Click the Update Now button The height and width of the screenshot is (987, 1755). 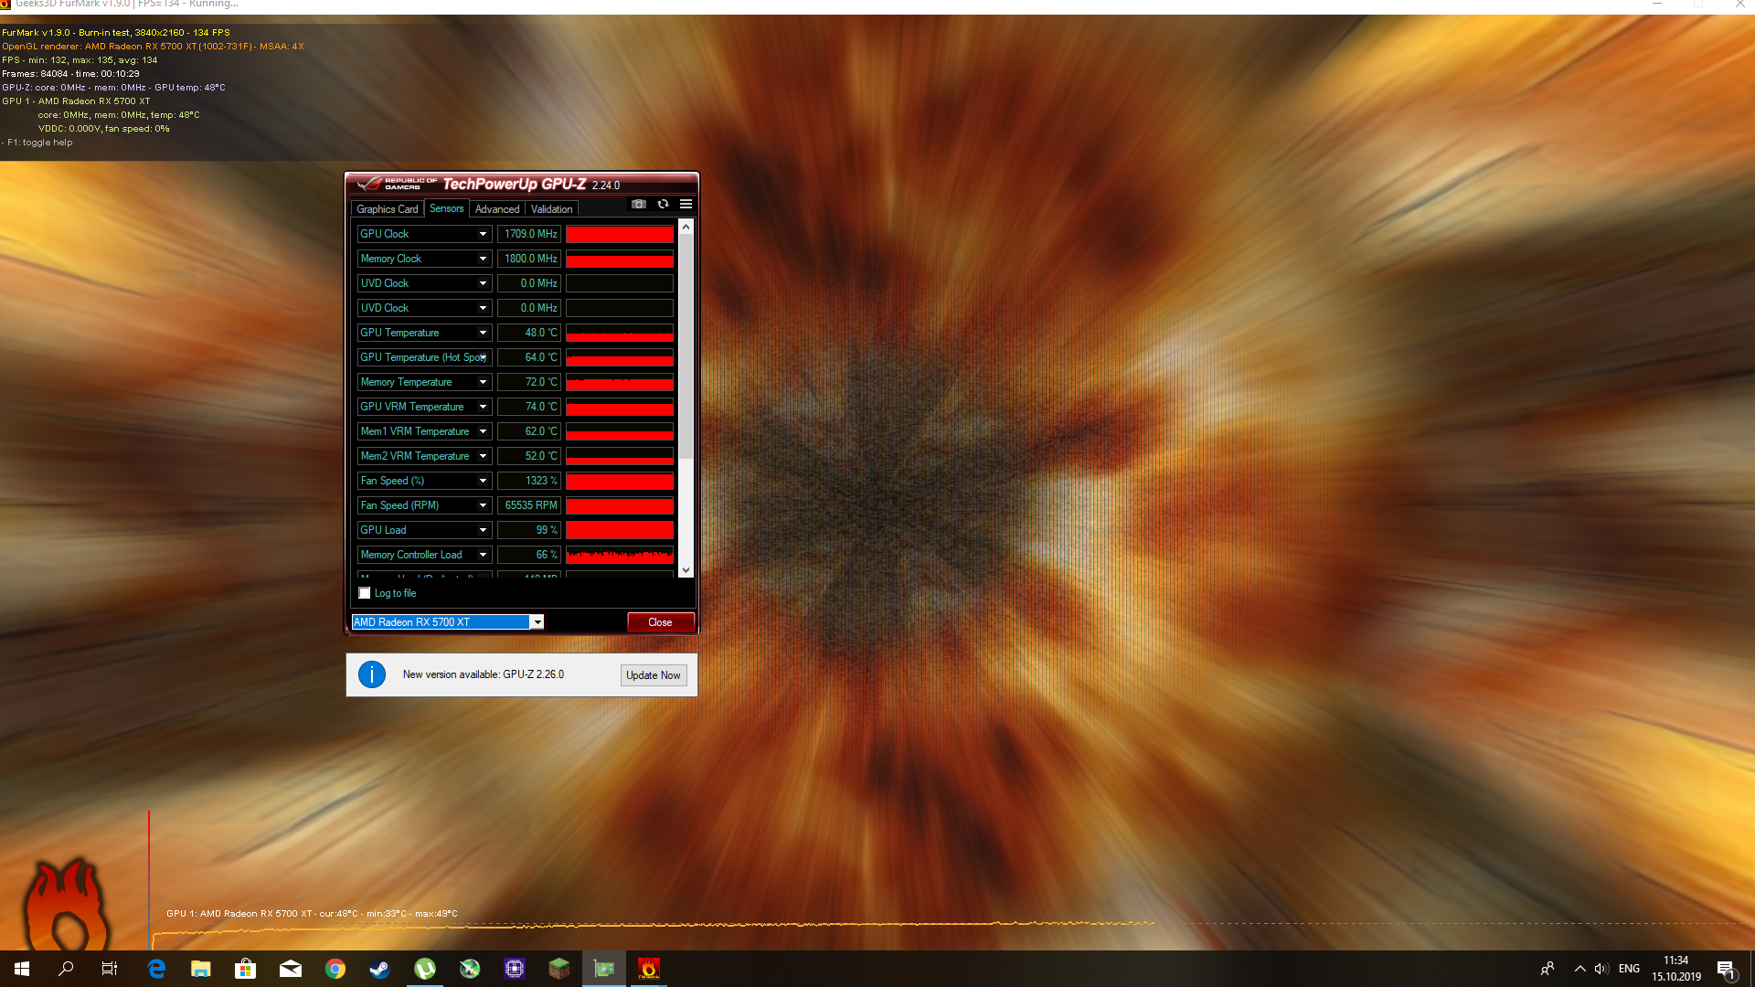653,675
